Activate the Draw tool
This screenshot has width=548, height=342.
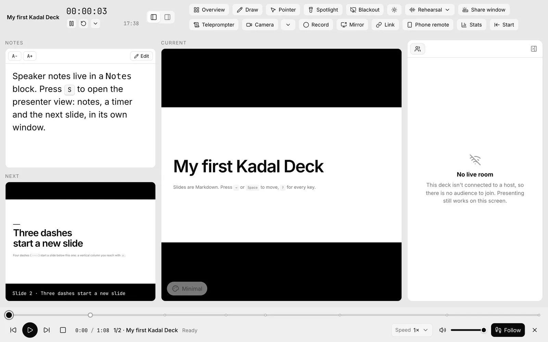[248, 10]
